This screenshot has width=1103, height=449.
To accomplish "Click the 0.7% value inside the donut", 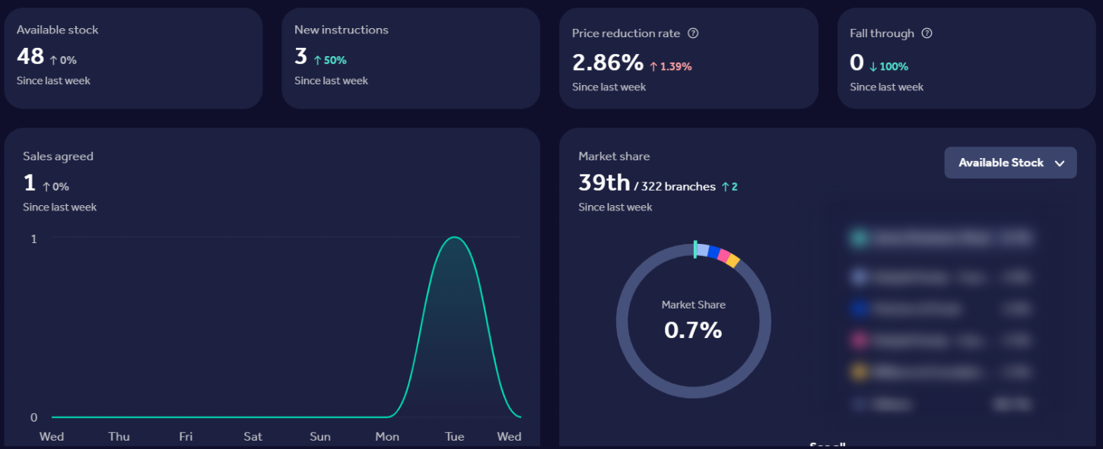I will pos(693,330).
